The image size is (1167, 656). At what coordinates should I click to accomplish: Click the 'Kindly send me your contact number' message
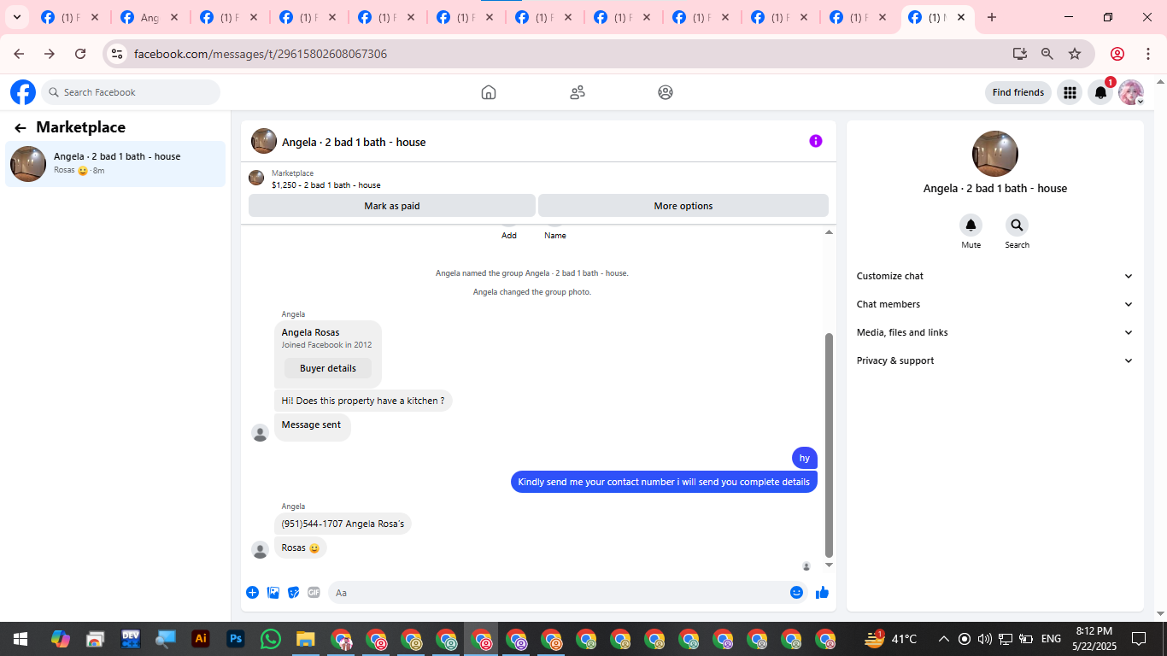click(x=664, y=482)
